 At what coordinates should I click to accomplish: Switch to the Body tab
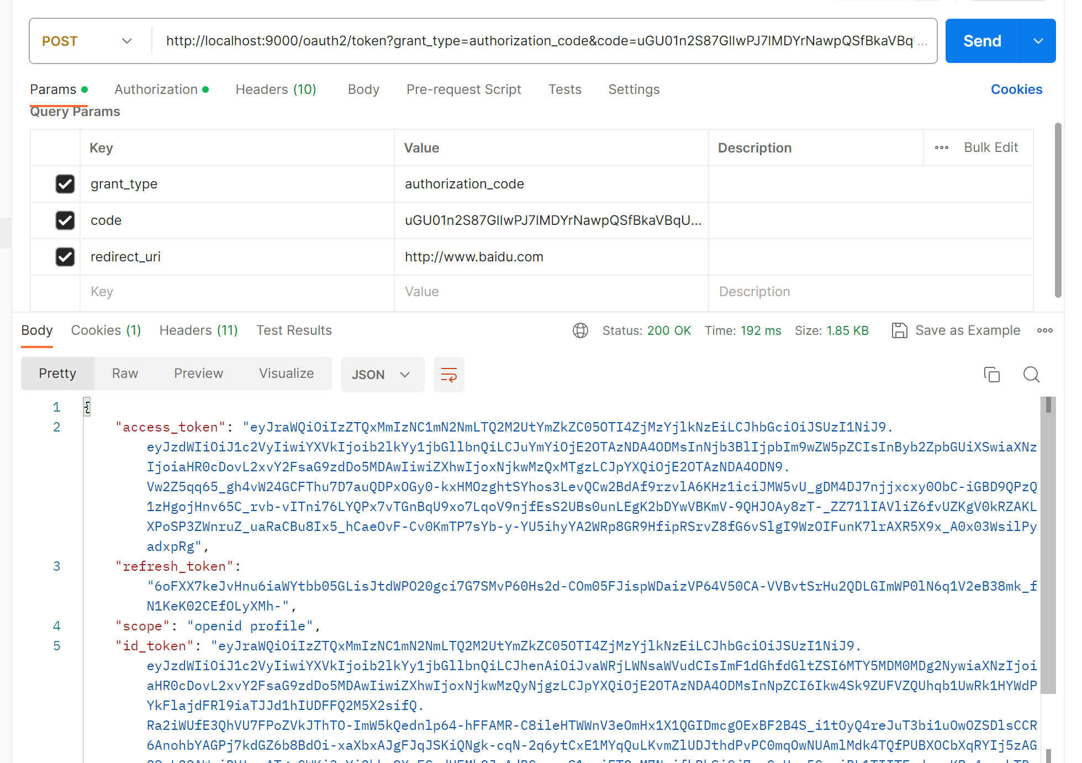tap(363, 89)
